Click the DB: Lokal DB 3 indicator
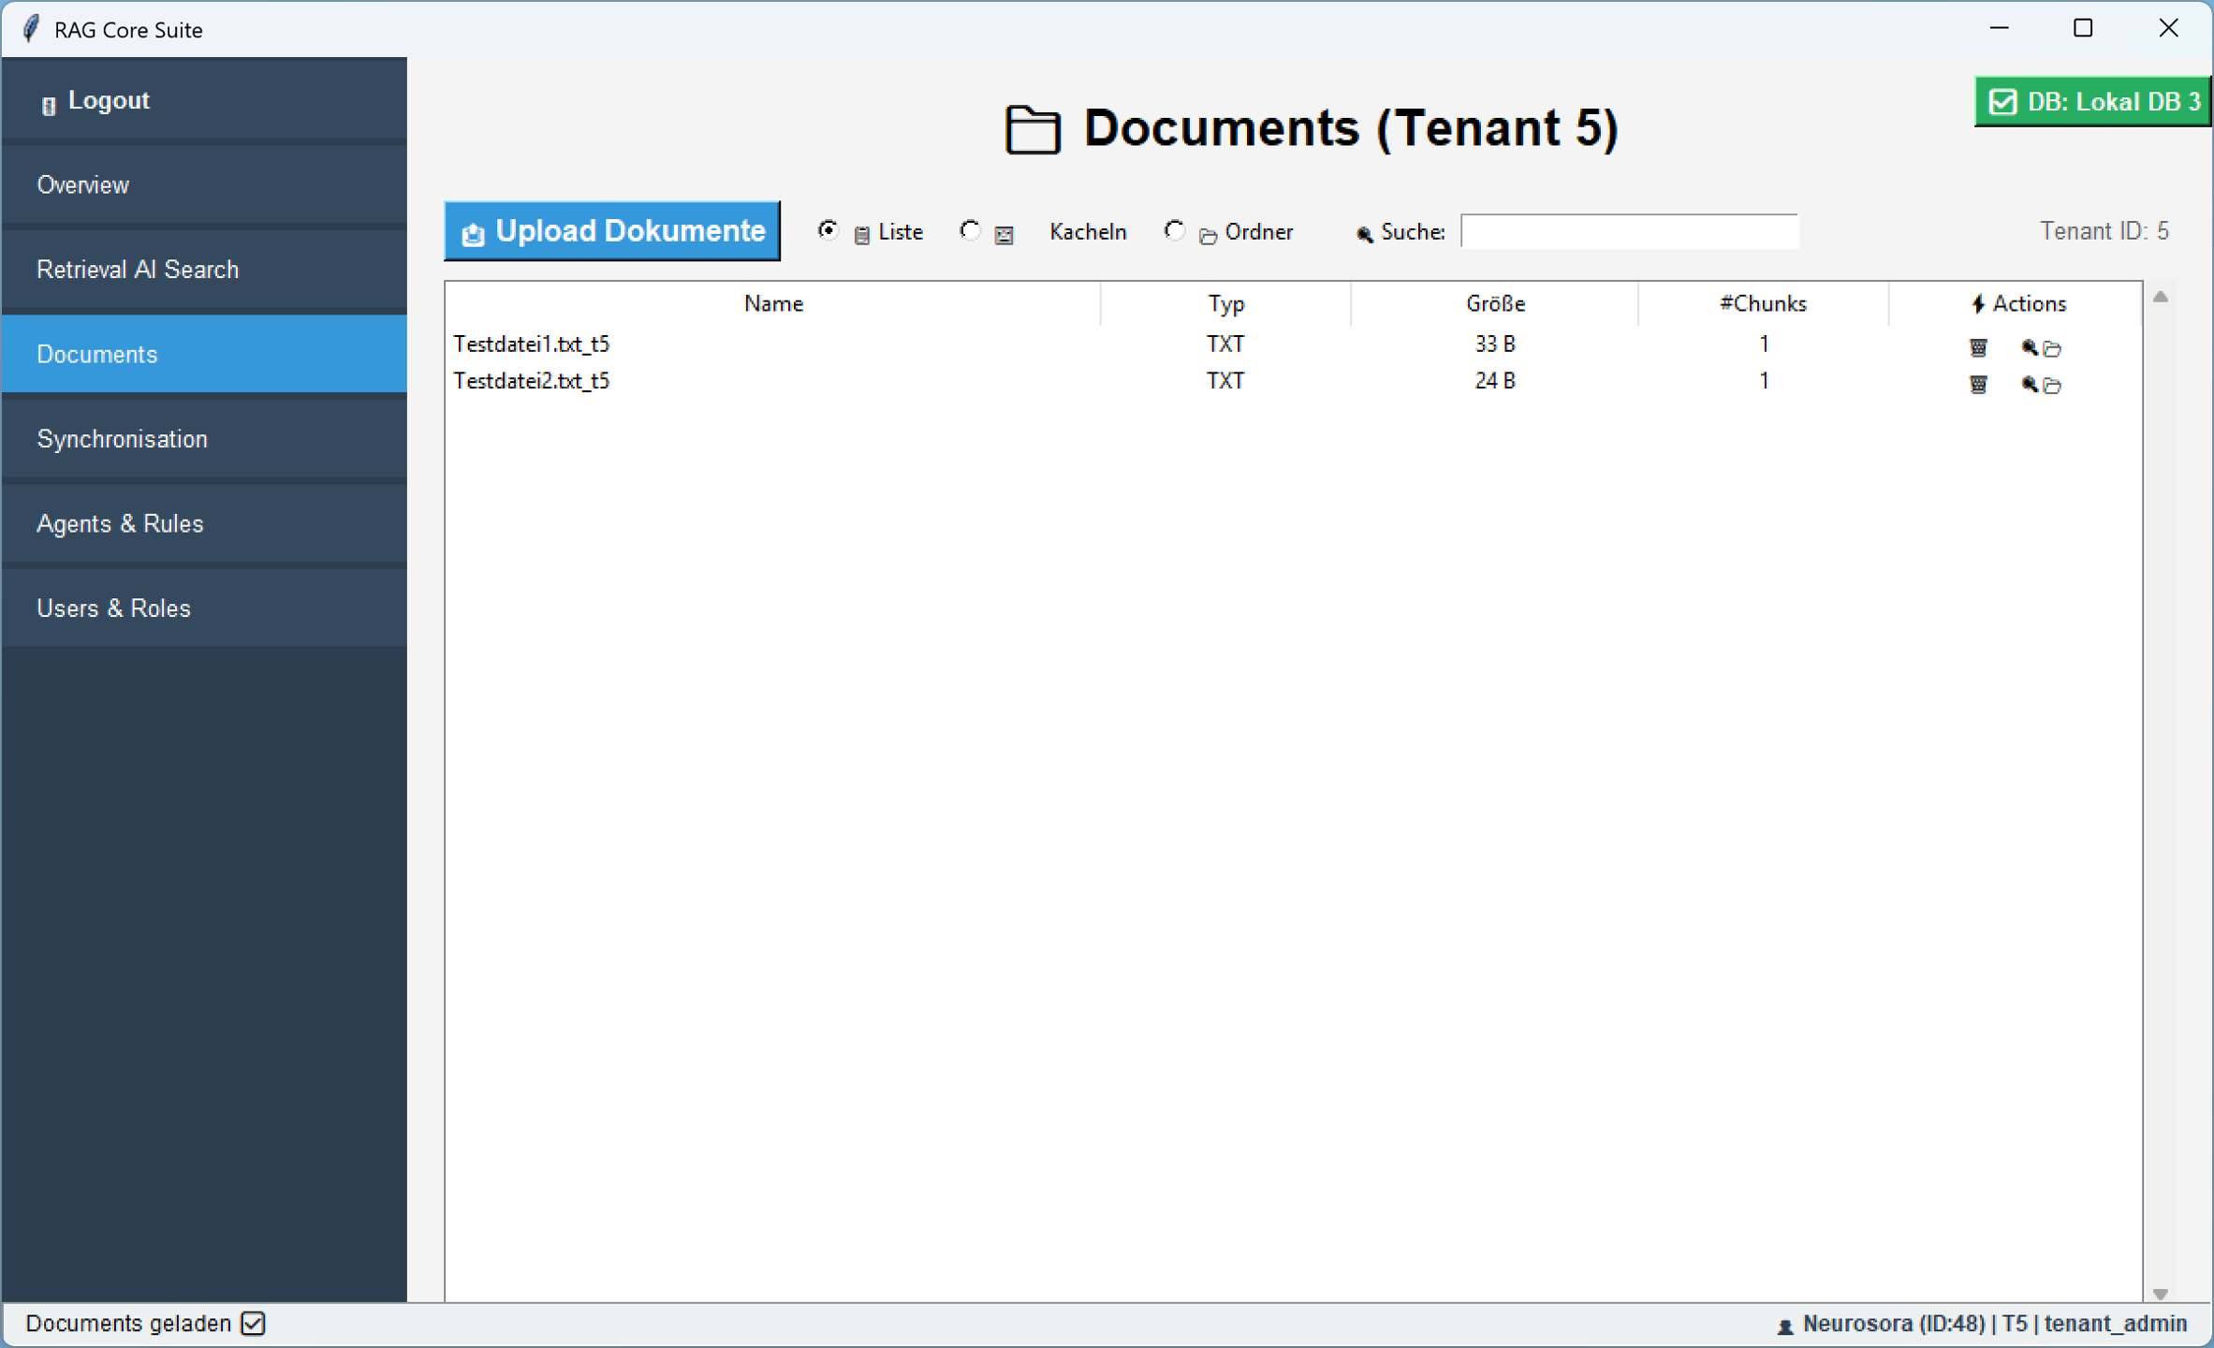Screen dimensions: 2214x1348 coord(2093,101)
